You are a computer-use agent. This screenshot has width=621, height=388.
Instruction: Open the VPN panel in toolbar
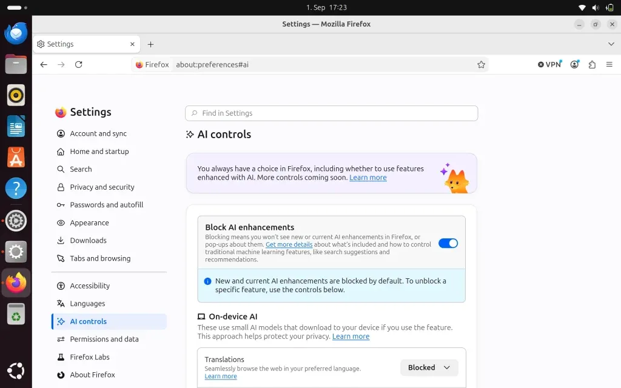pyautogui.click(x=549, y=64)
